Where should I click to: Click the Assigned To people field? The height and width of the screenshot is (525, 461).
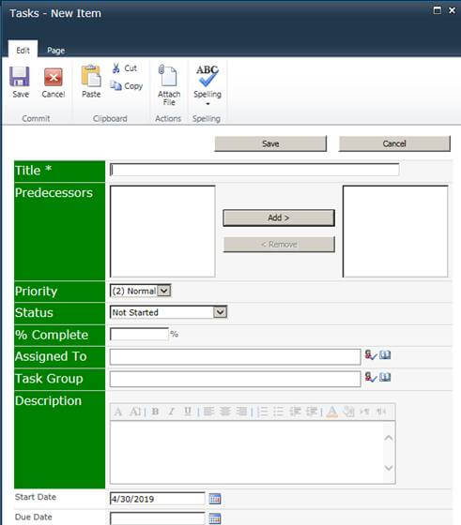click(235, 357)
